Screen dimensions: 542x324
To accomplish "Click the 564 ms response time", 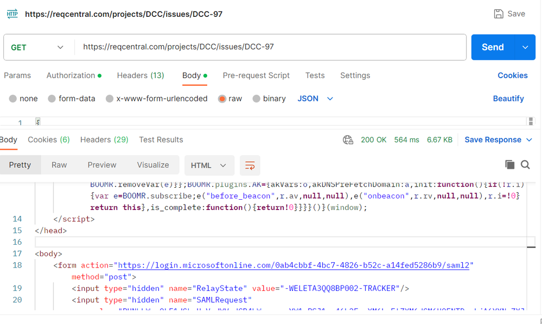I will point(406,139).
